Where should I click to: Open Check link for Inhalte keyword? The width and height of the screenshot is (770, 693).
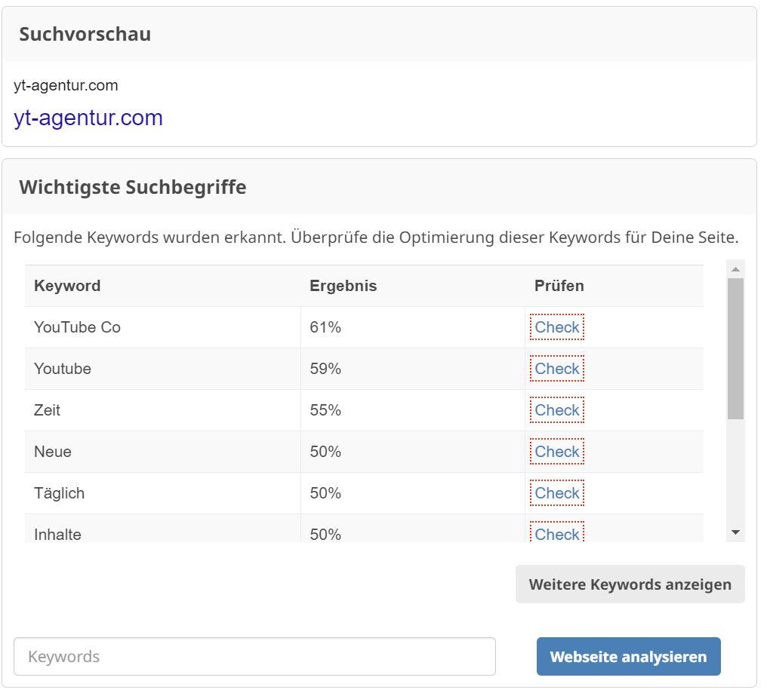pos(557,532)
